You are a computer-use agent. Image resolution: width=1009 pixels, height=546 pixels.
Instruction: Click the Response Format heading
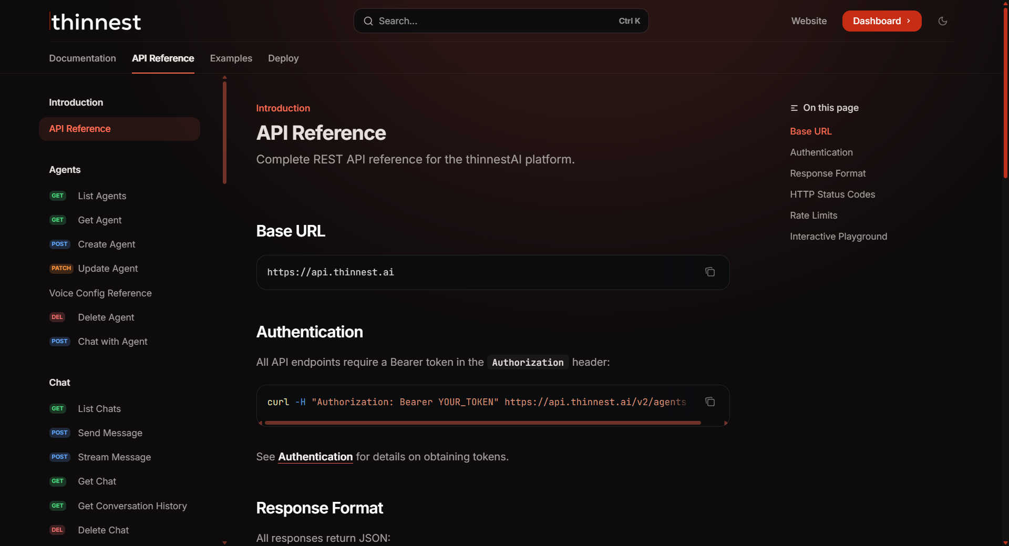point(320,508)
